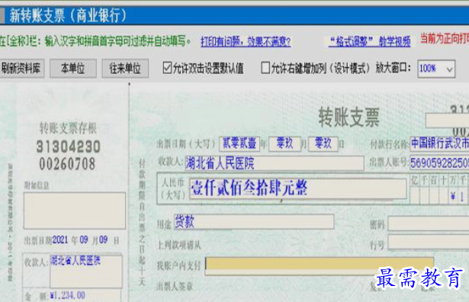Select the 行号 input field
Image resolution: width=469 pixels, height=302 pixels.
tap(429, 242)
